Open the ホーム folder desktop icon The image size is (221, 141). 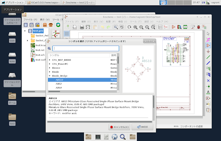[x=12, y=99]
